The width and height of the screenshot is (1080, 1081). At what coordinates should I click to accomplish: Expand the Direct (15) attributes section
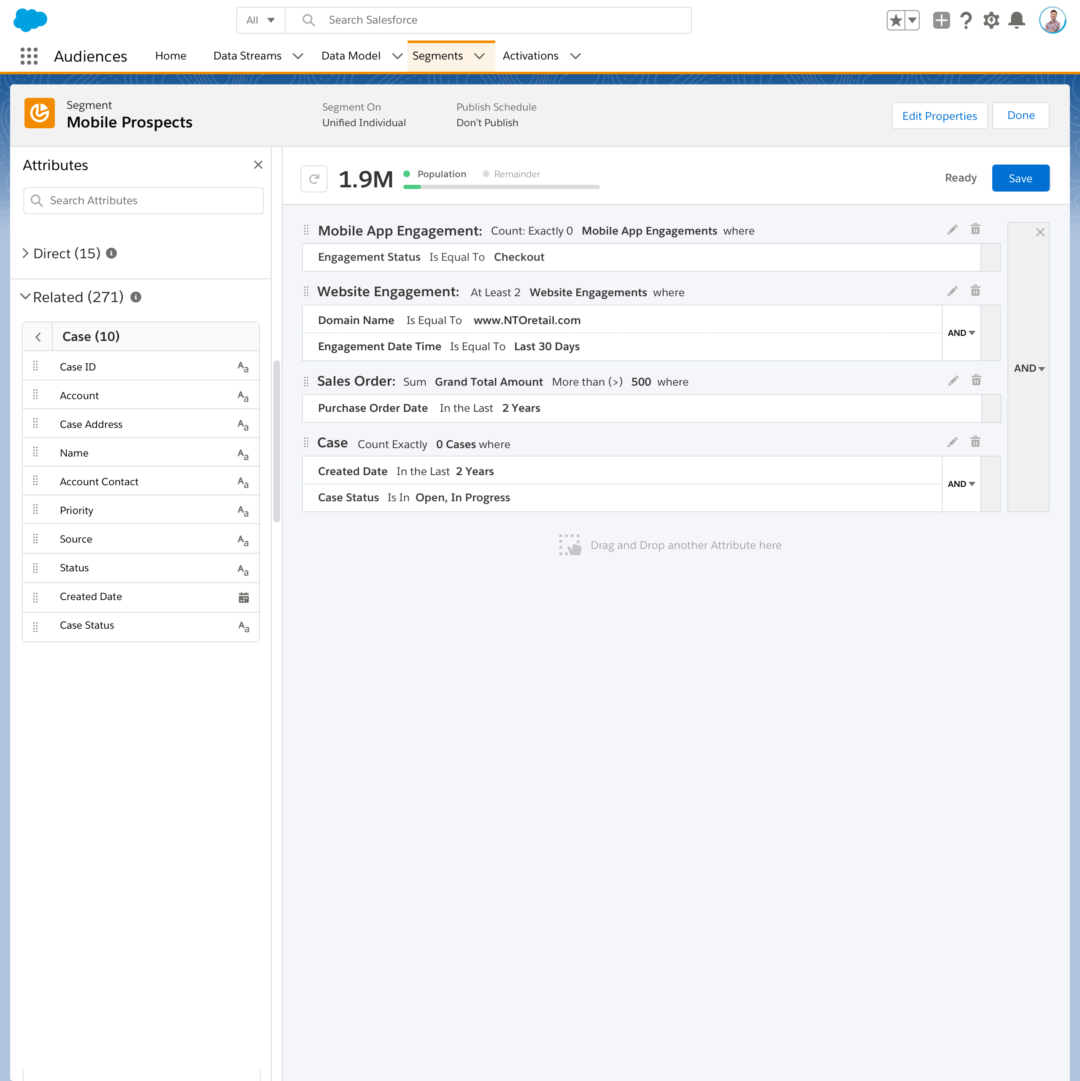tap(26, 254)
